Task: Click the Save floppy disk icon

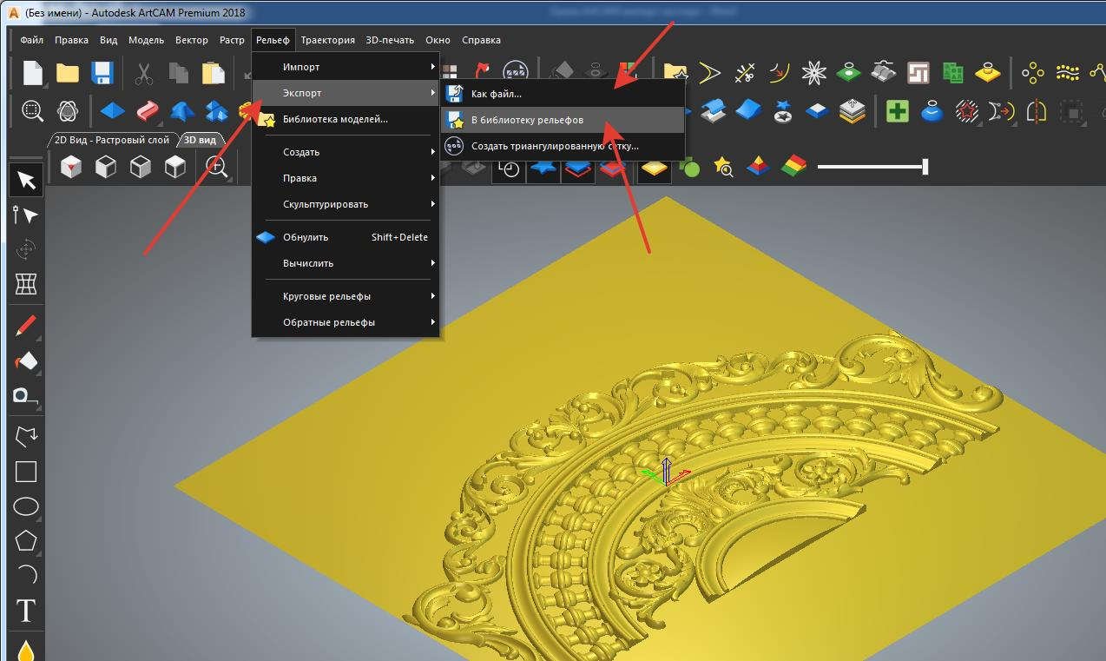Action: (x=102, y=73)
